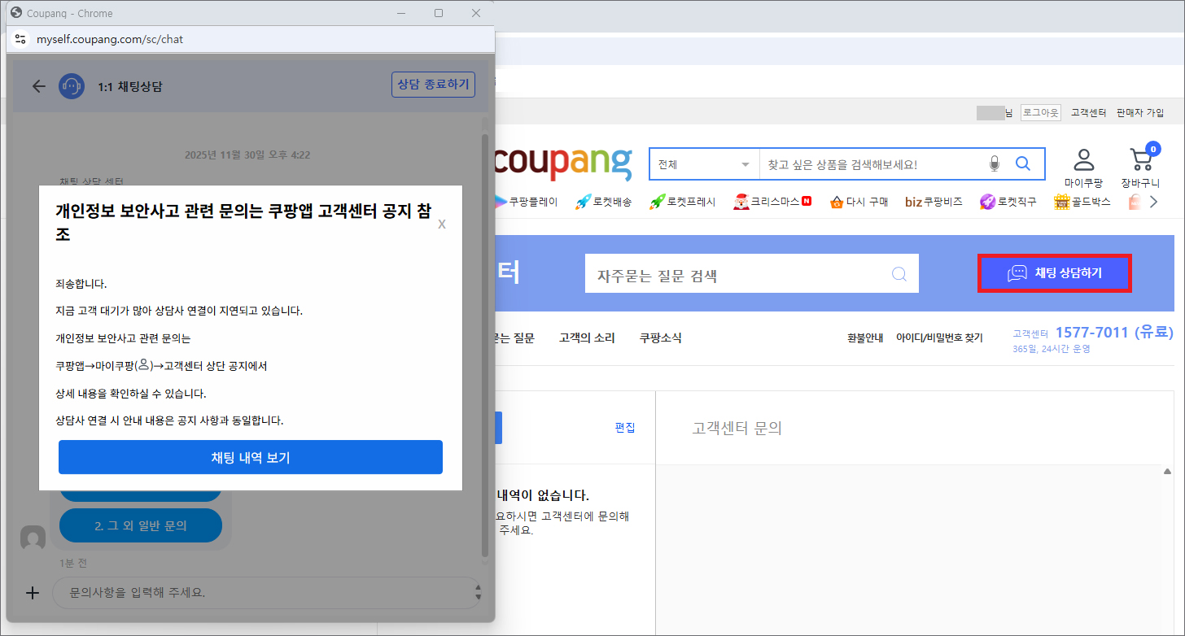
Task: Open 고객센터 link in top bar
Action: click(x=1089, y=112)
